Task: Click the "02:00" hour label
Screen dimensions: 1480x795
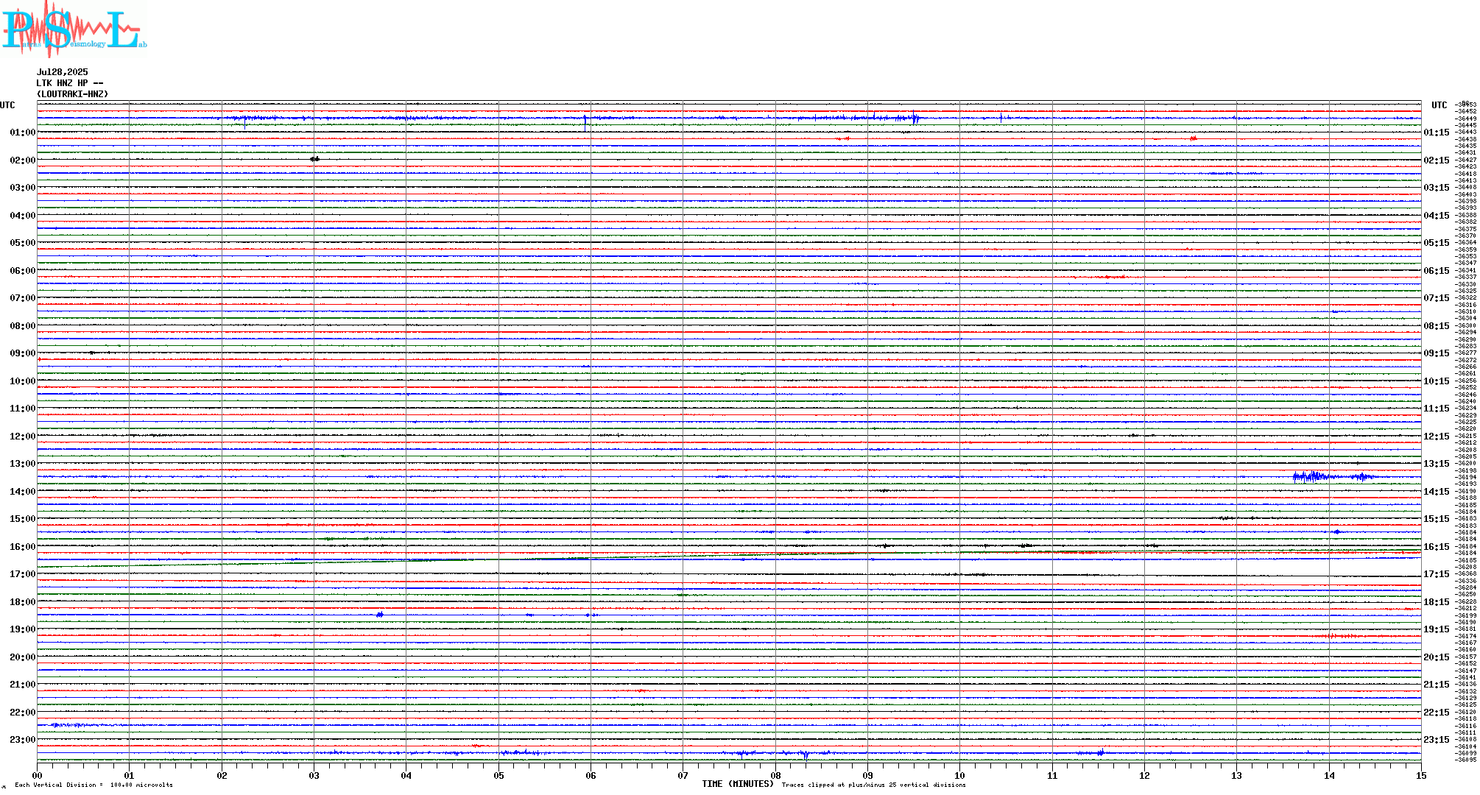Action: [x=22, y=160]
